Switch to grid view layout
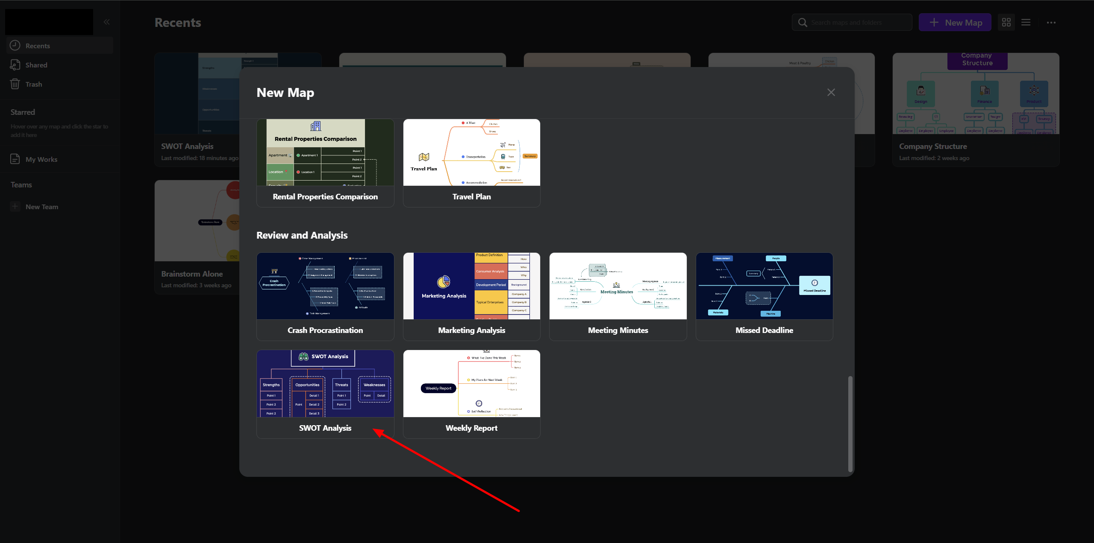This screenshot has width=1094, height=543. [x=1006, y=22]
